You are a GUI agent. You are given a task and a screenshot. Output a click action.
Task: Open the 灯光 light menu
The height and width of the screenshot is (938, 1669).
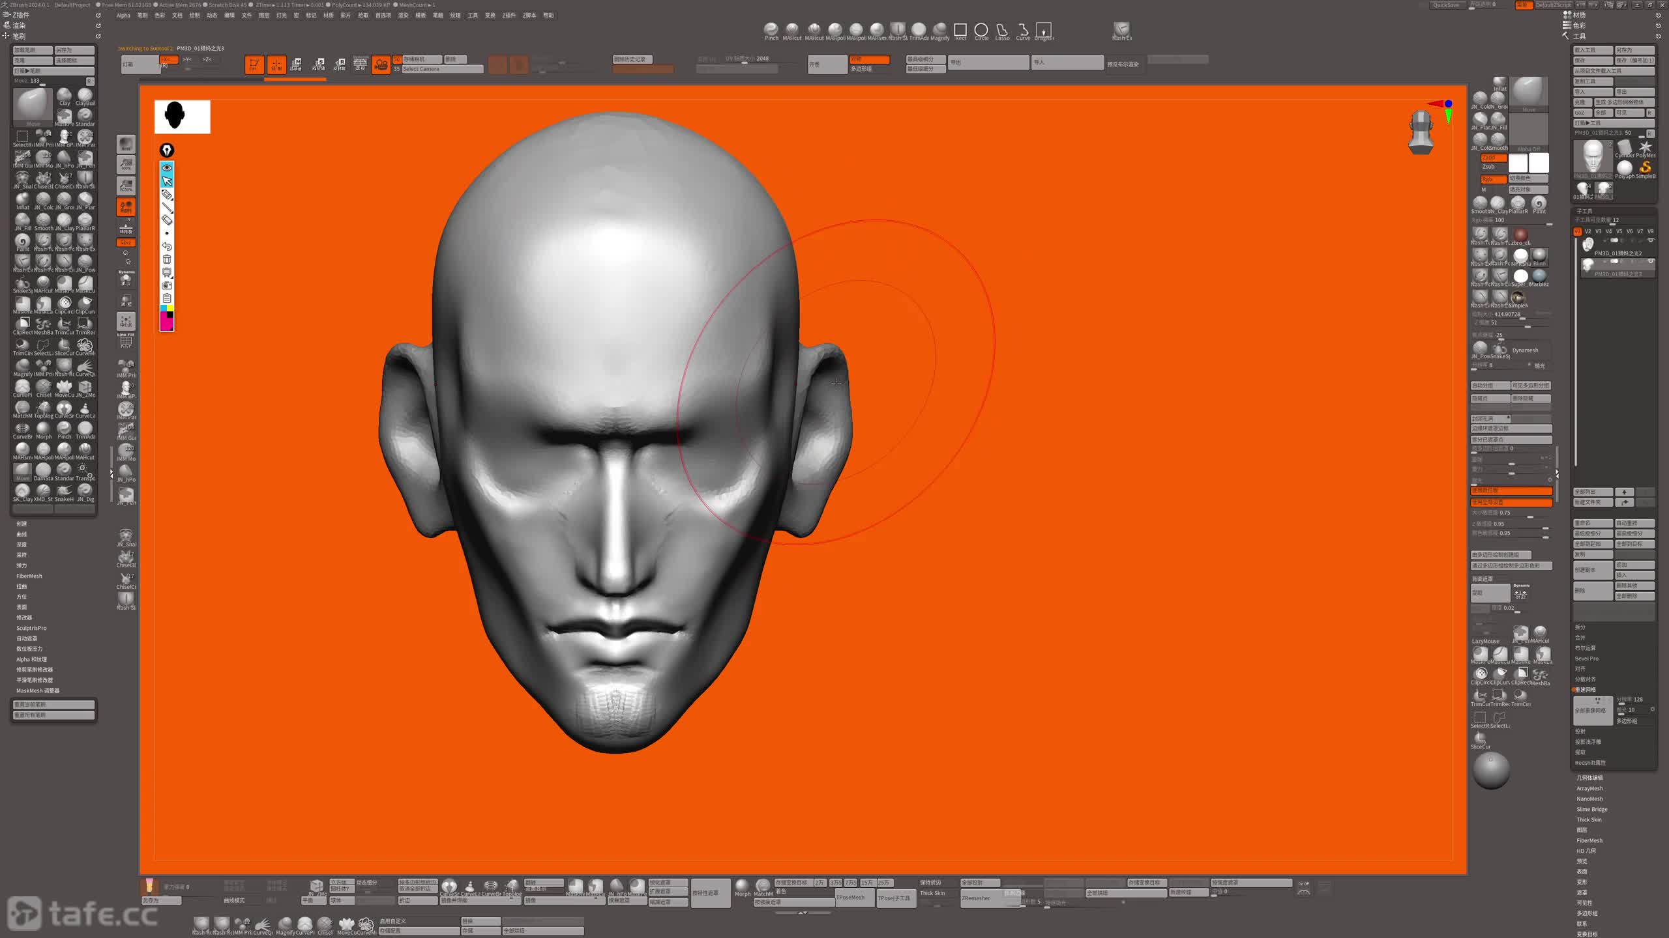point(281,16)
